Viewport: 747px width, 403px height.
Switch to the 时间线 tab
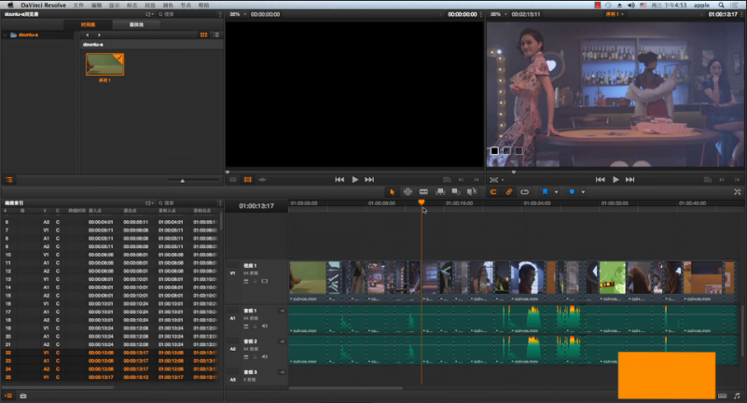(89, 25)
